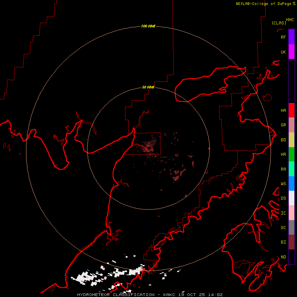
Task: Click the "IC" legend label
Action: pos(283,213)
